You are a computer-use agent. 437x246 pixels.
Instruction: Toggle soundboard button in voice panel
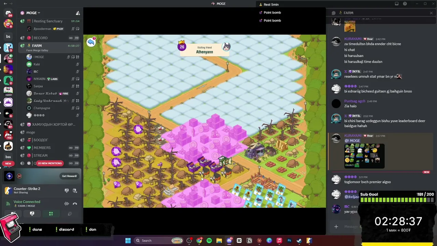tap(70, 214)
